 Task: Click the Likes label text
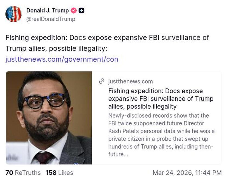(65, 173)
